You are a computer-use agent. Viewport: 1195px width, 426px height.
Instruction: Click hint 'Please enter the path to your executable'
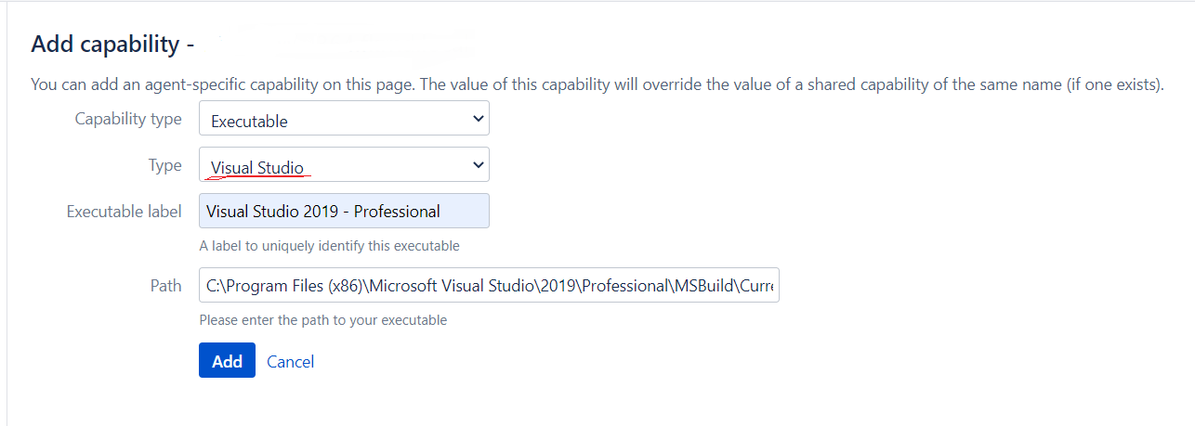(323, 320)
